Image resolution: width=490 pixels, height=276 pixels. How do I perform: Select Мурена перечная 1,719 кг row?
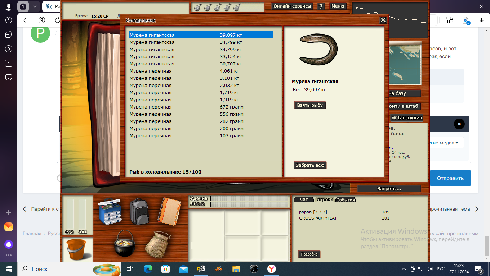pyautogui.click(x=201, y=92)
